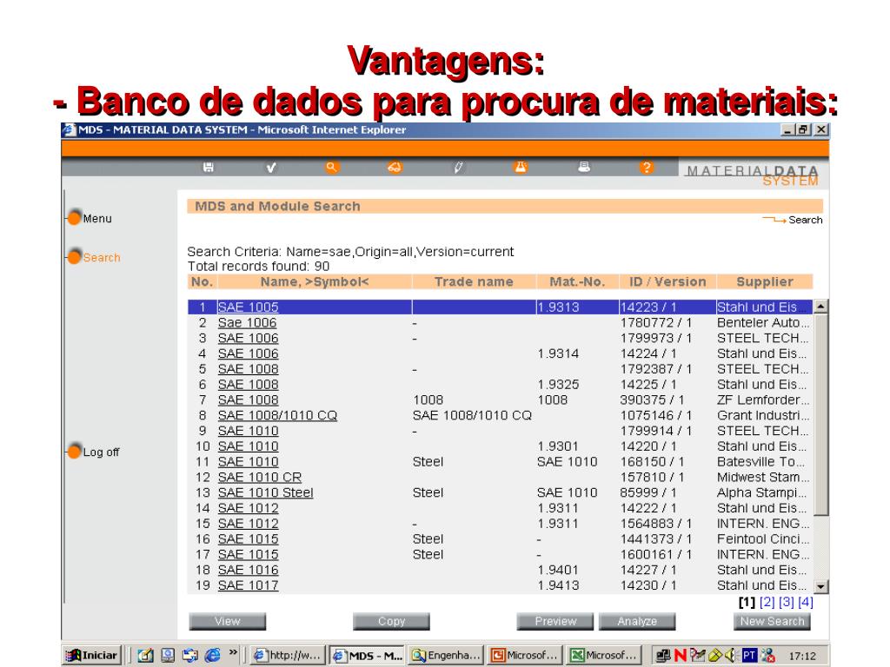The image size is (890, 667).
Task: Click the Preview button
Action: coord(555,621)
